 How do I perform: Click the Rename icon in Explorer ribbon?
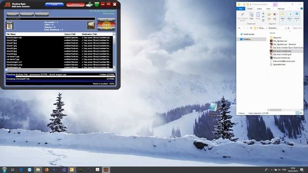(x=275, y=19)
